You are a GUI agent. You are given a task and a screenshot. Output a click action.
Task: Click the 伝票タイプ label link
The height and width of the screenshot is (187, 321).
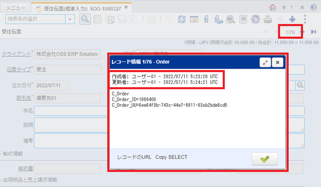(x=19, y=70)
